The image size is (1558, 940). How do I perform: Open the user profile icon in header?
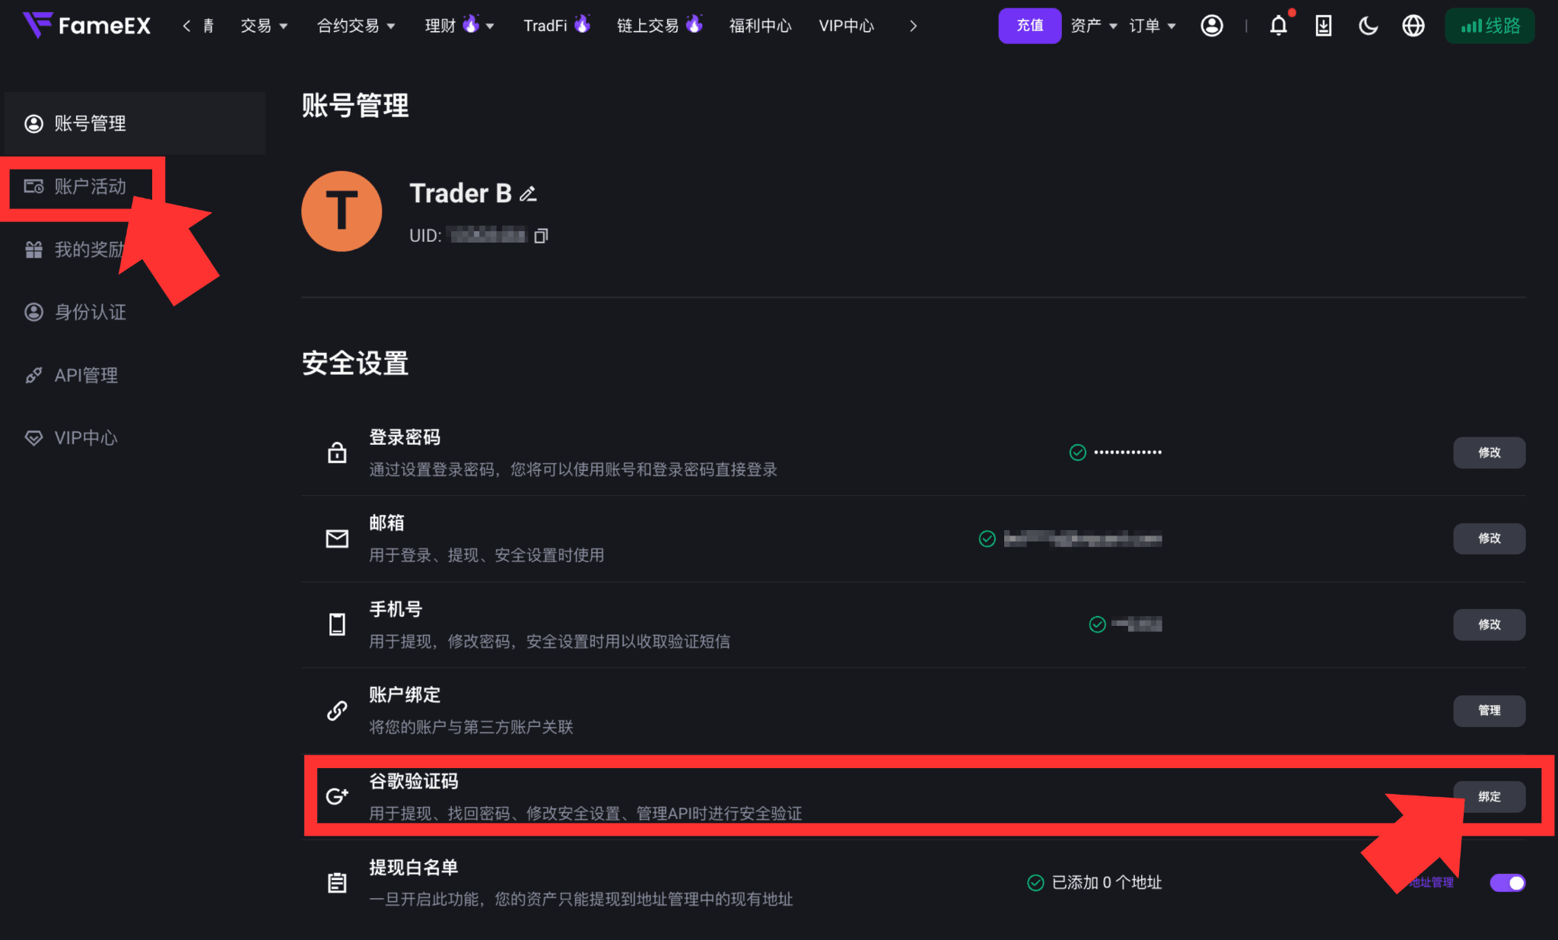(x=1212, y=26)
